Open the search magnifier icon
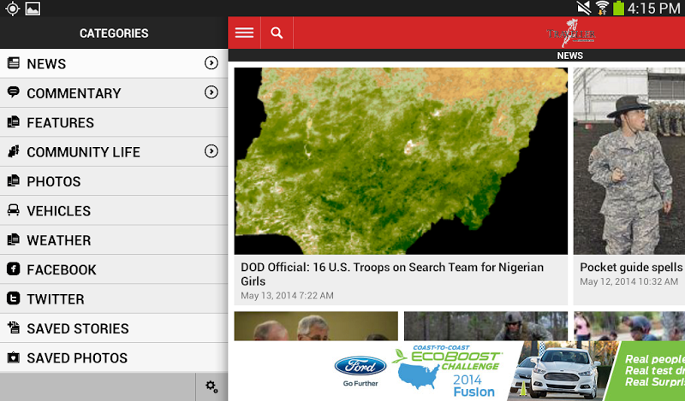The image size is (685, 401). [277, 32]
